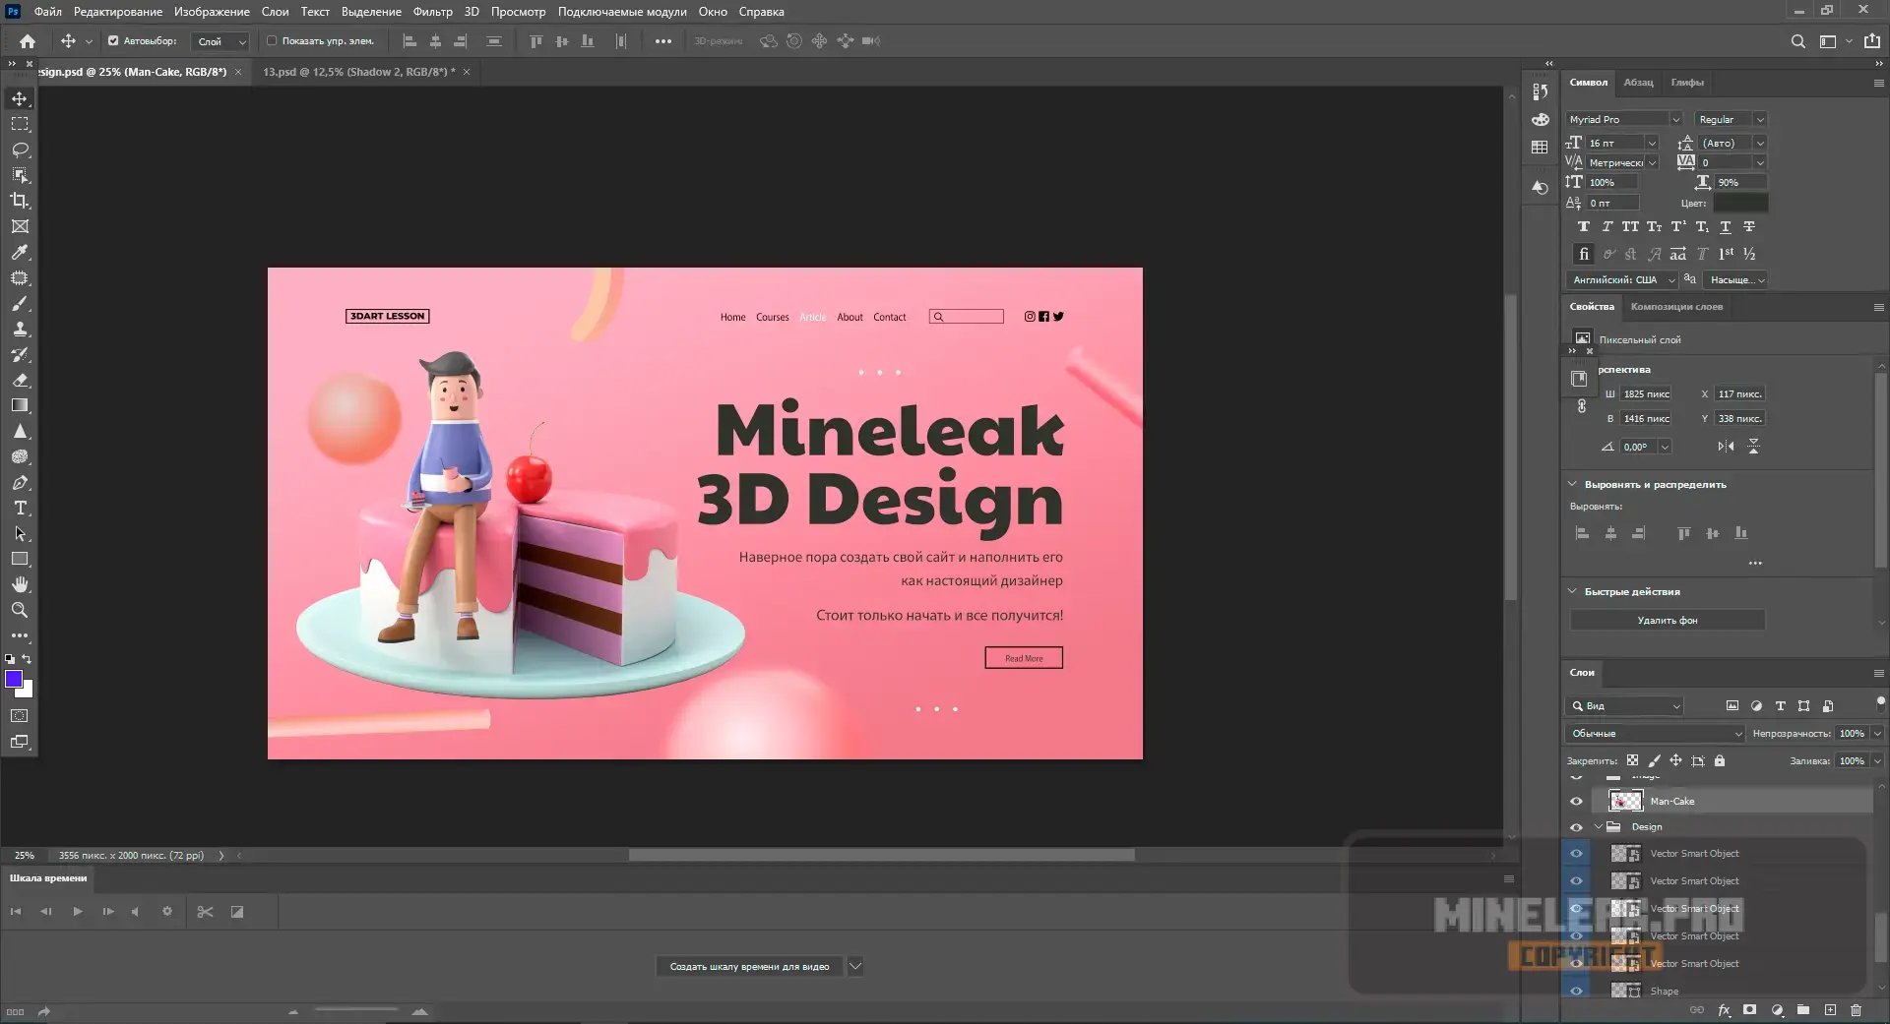
Task: Switch to the 13.psd document tab
Action: click(x=358, y=72)
